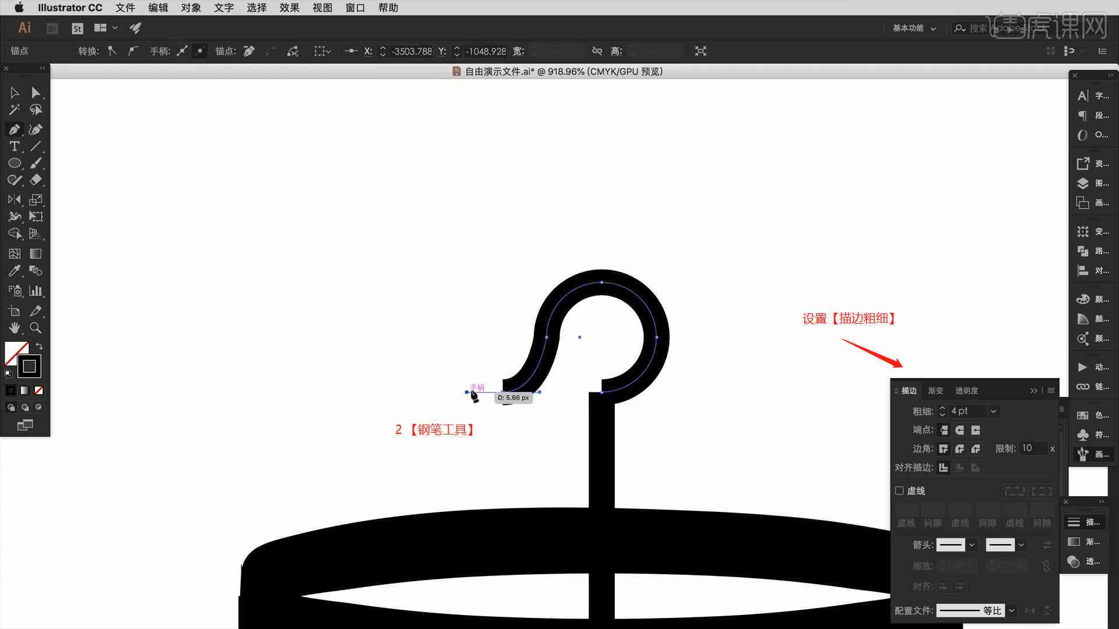Open the profile (配置文件) dropdown
1119x629 pixels.
[x=1012, y=610]
